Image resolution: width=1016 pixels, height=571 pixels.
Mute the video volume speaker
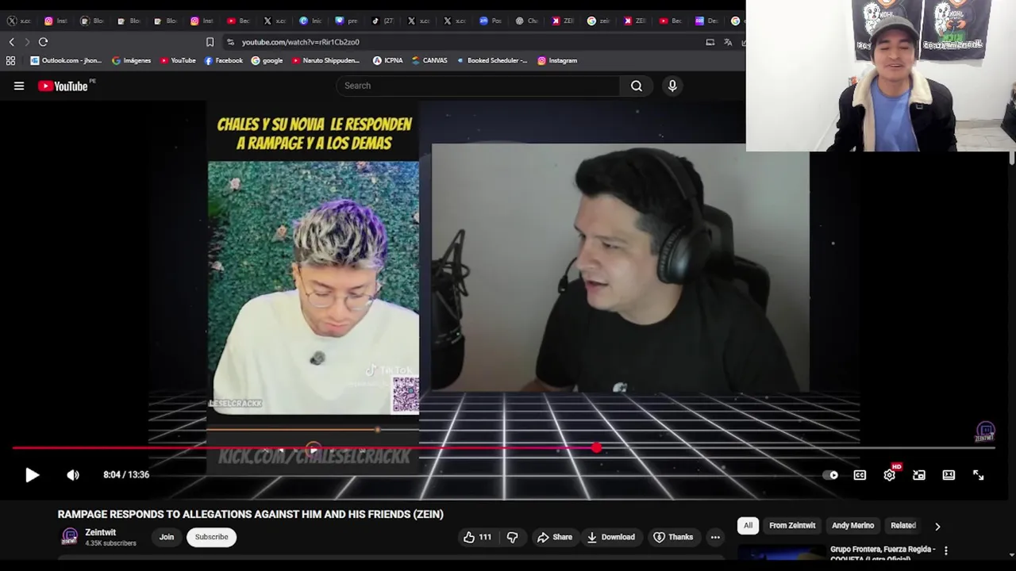[73, 475]
